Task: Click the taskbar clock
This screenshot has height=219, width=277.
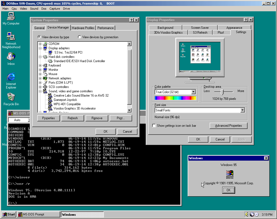Action: tap(267, 215)
